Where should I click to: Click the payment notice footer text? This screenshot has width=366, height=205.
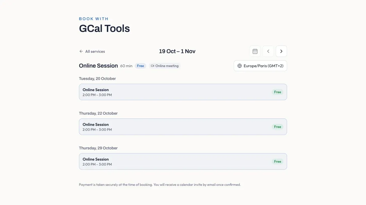[x=160, y=185]
